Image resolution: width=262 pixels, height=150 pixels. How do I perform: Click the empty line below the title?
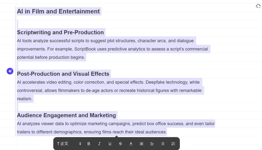pos(52,23)
